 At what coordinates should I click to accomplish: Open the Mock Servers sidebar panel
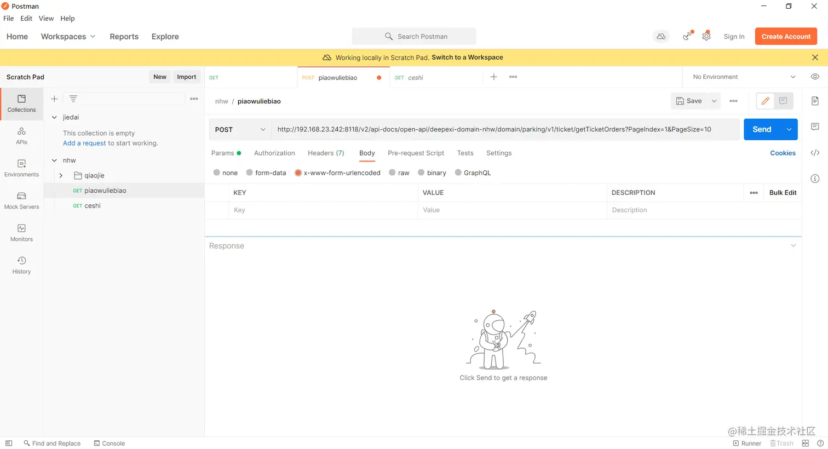[21, 200]
